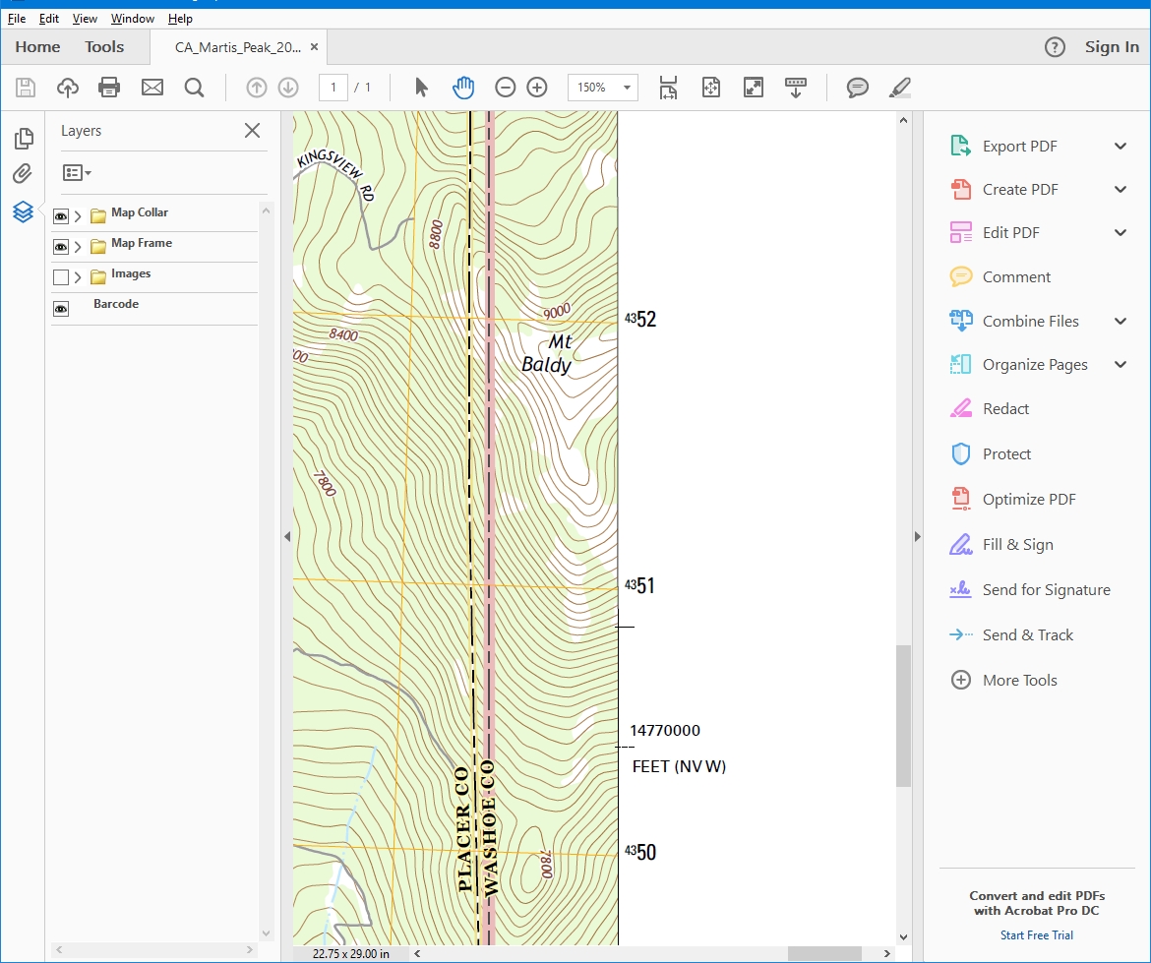Open the Attachments paperclip panel
This screenshot has width=1151, height=963.
[23, 174]
